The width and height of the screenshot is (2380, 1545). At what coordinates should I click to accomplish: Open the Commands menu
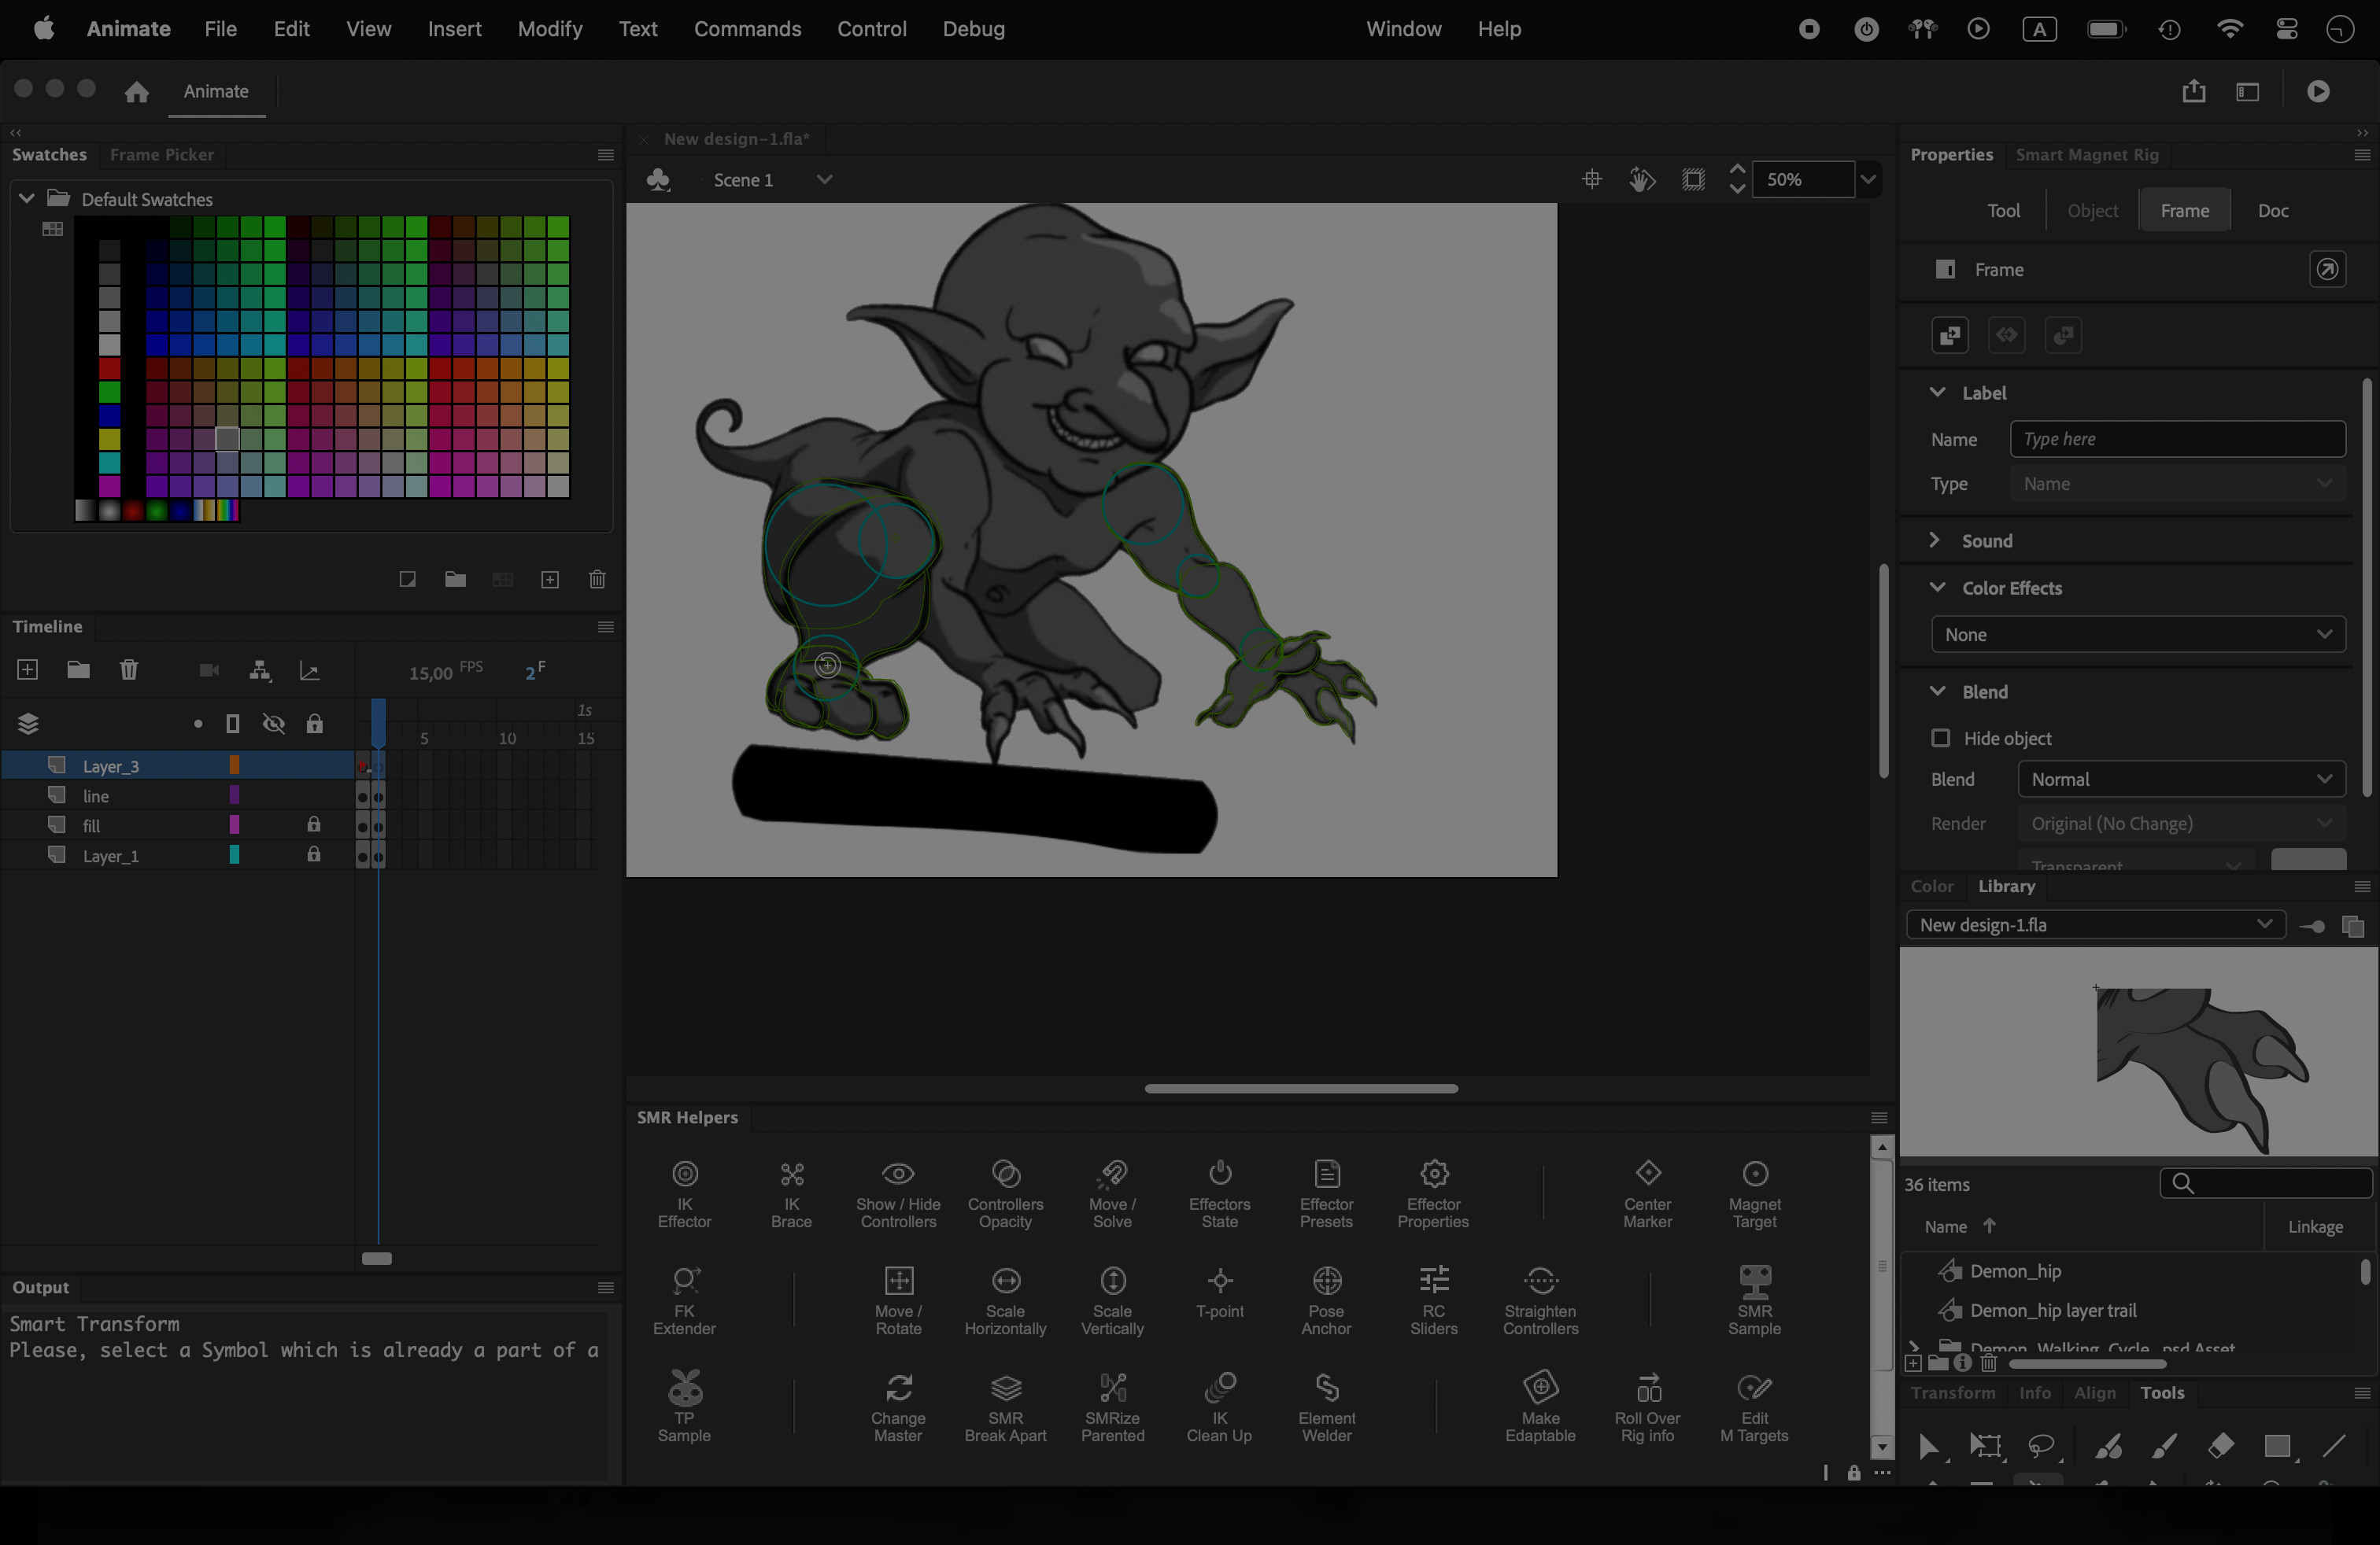pos(747,29)
